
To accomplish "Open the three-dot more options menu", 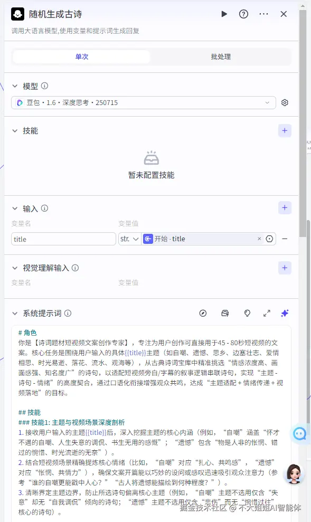I will pos(263,14).
